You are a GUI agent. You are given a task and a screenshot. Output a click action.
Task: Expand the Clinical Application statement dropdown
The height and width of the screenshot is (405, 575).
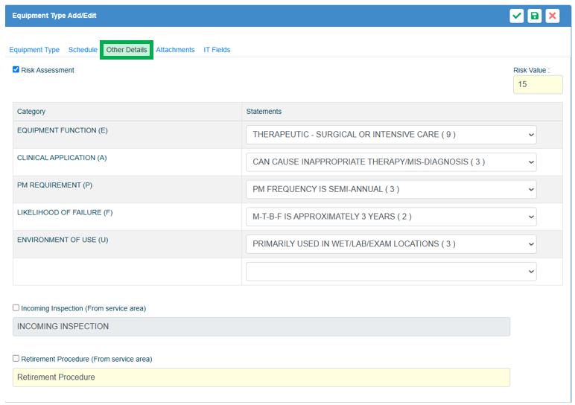point(391,162)
